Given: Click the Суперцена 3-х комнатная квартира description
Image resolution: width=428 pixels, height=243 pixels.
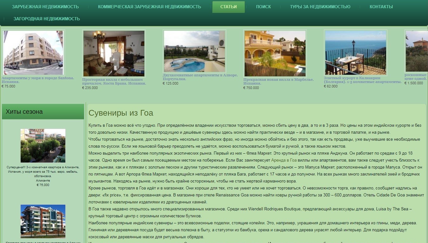Looking at the screenshot, I should (x=43, y=171).
